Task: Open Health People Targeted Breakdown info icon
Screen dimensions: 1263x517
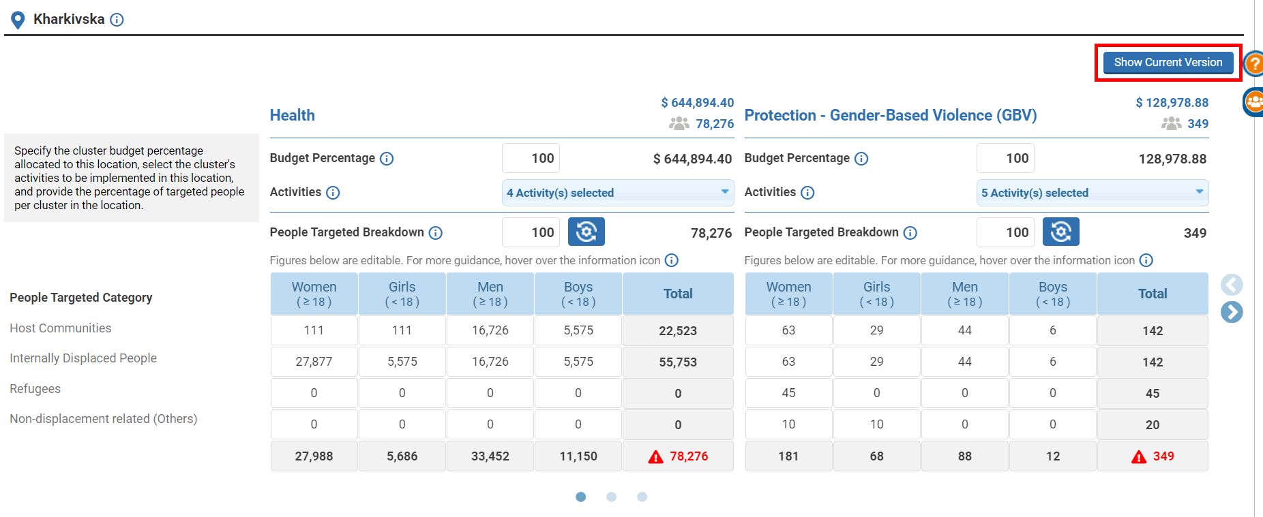Action: (436, 233)
